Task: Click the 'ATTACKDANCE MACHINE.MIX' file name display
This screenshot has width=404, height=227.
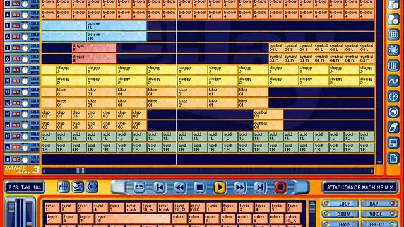Action: tap(360, 187)
